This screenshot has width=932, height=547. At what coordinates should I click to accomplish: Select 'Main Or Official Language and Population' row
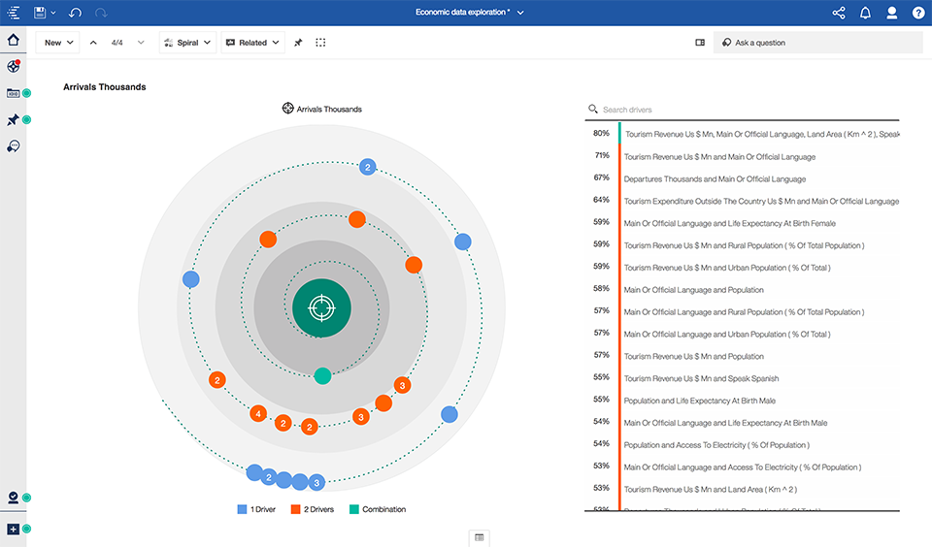coord(742,290)
